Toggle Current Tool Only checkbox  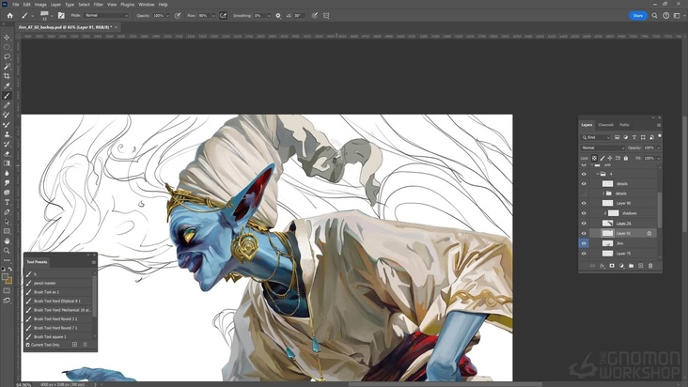(27, 345)
